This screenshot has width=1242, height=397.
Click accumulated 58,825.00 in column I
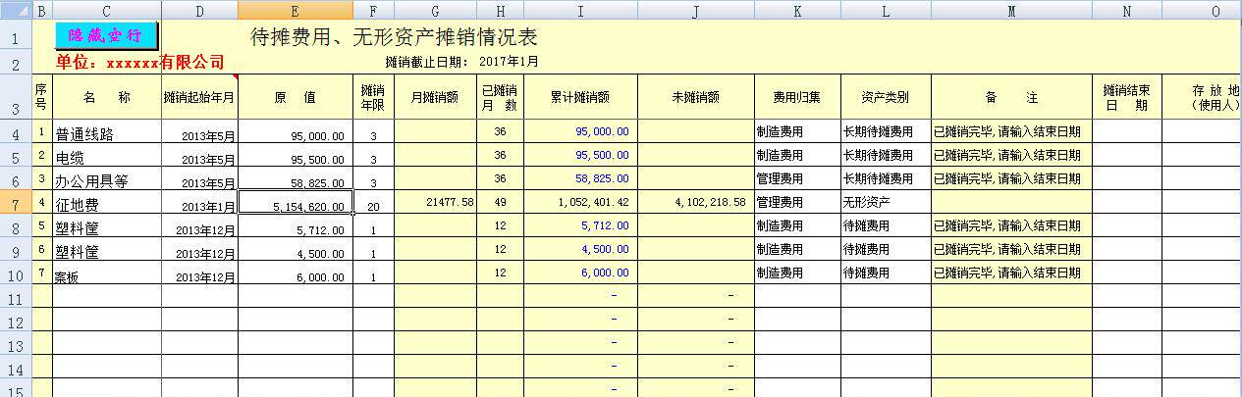tap(580, 180)
